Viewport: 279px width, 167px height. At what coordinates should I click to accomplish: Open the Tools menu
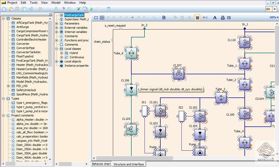34,3
